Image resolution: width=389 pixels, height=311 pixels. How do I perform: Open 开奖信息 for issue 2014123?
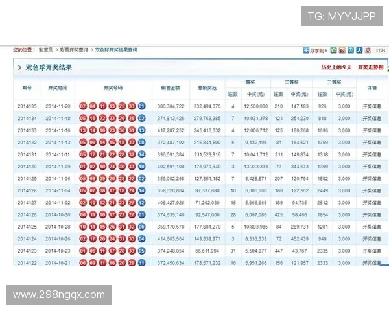[371, 251]
